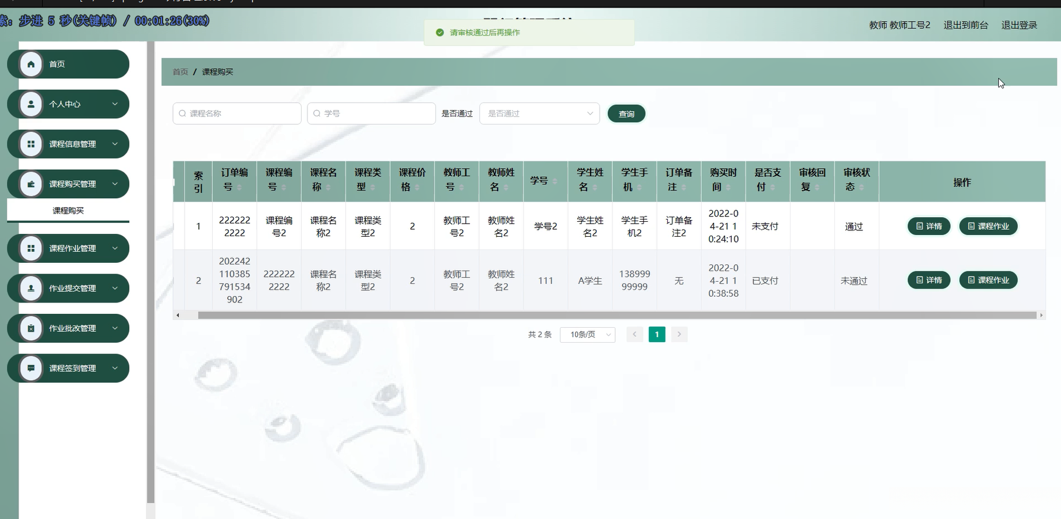Image resolution: width=1061 pixels, height=519 pixels.
Task: Click the 退出登录 link
Action: pyautogui.click(x=1019, y=25)
